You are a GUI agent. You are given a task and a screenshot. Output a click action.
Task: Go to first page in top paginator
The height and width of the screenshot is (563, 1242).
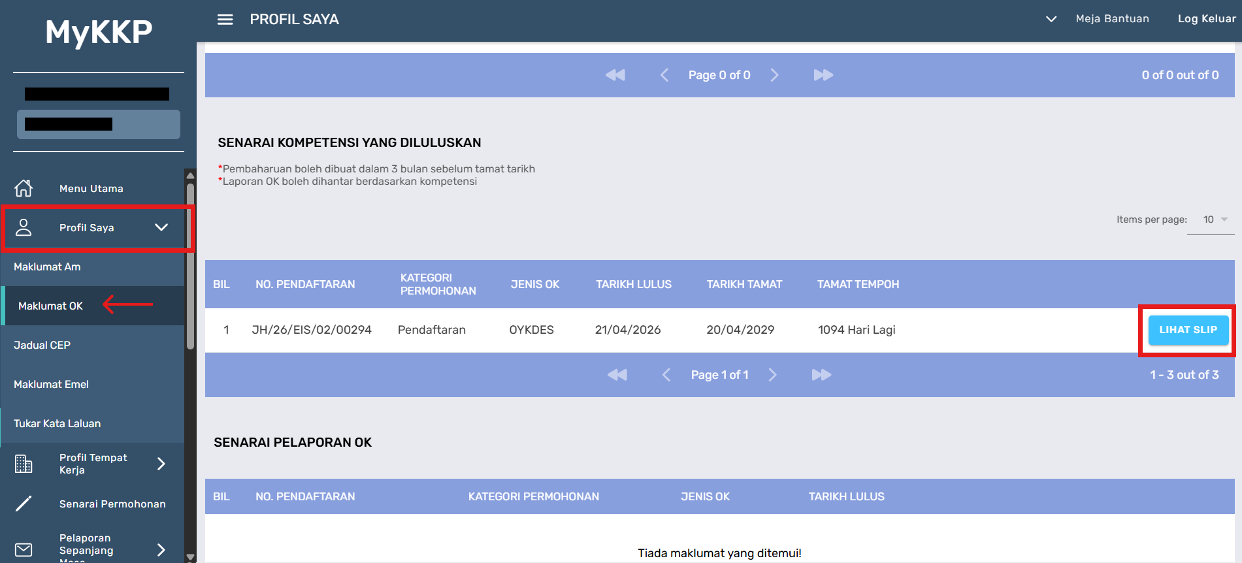click(x=615, y=75)
